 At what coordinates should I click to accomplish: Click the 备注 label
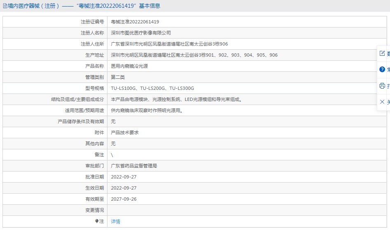point(99,155)
